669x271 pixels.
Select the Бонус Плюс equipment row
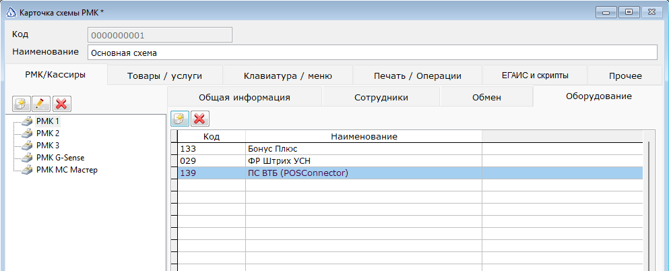[x=273, y=148]
